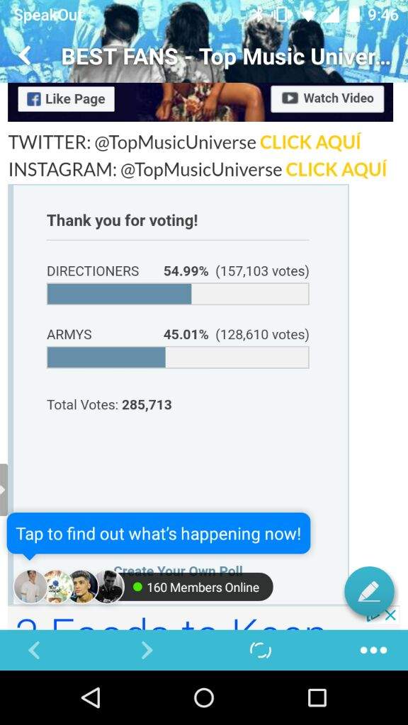Image resolution: width=408 pixels, height=725 pixels.
Task: Click the Like Page Facebook button
Action: tap(66, 99)
